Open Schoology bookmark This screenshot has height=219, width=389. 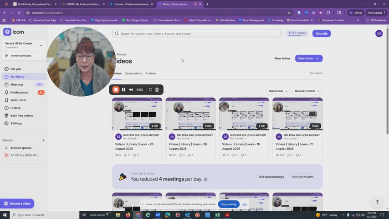[276, 20]
